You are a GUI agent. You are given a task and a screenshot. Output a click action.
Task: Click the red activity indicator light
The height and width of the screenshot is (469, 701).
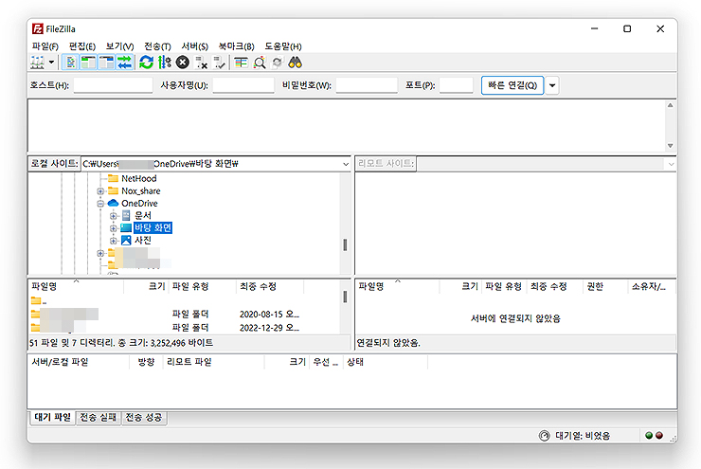[659, 436]
